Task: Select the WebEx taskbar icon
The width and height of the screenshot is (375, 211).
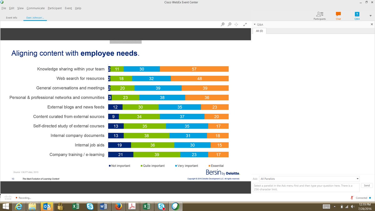Action: point(175,206)
